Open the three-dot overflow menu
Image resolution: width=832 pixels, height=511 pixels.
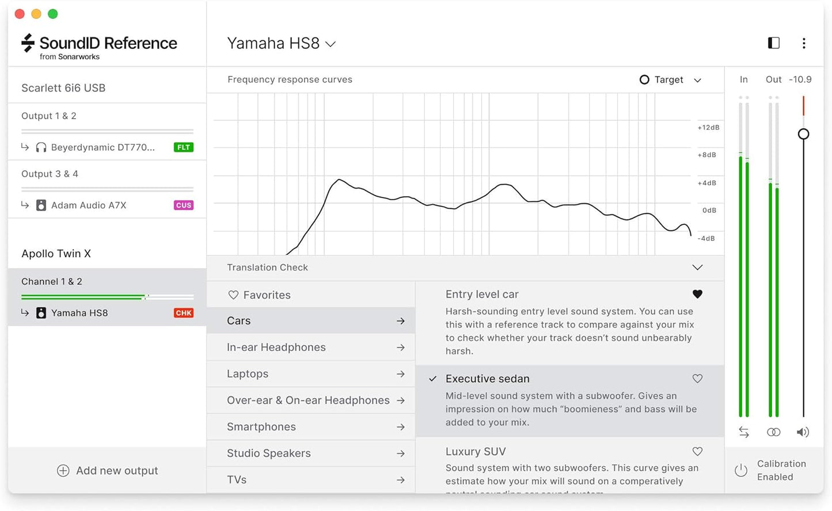(804, 43)
